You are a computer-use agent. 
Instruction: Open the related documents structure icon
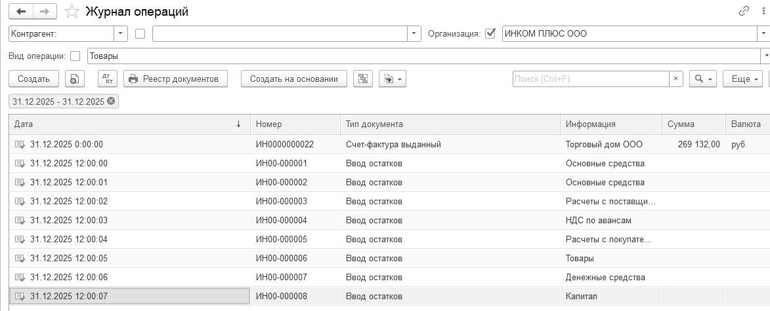click(362, 79)
